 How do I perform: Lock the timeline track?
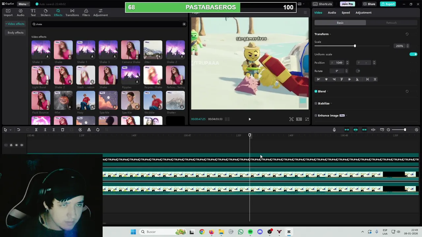click(11, 145)
